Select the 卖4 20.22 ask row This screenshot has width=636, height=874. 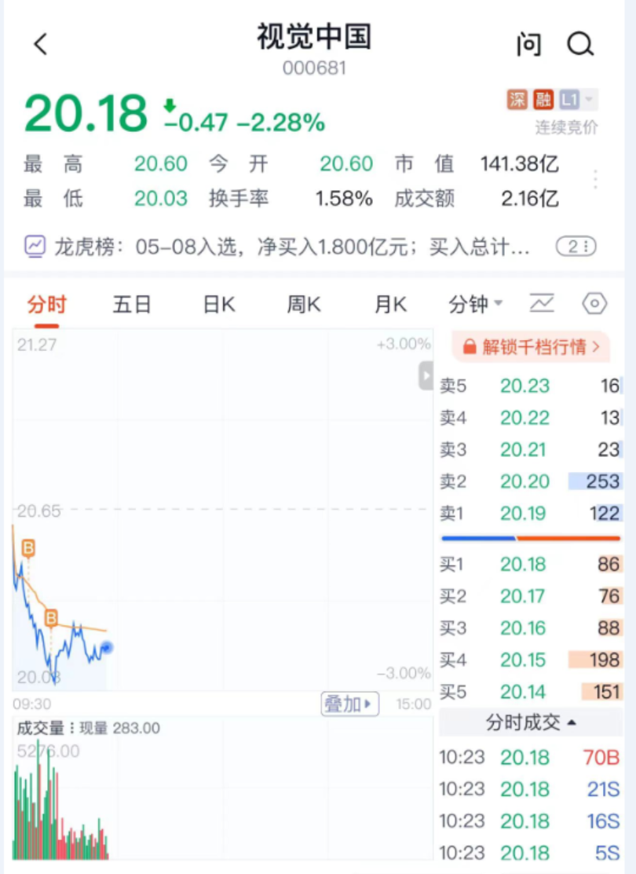[530, 418]
